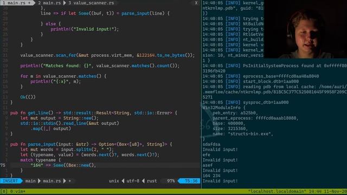Switch to the second main.rs buffer tab
Viewport: 347px width, 195px height.
pos(49,3)
